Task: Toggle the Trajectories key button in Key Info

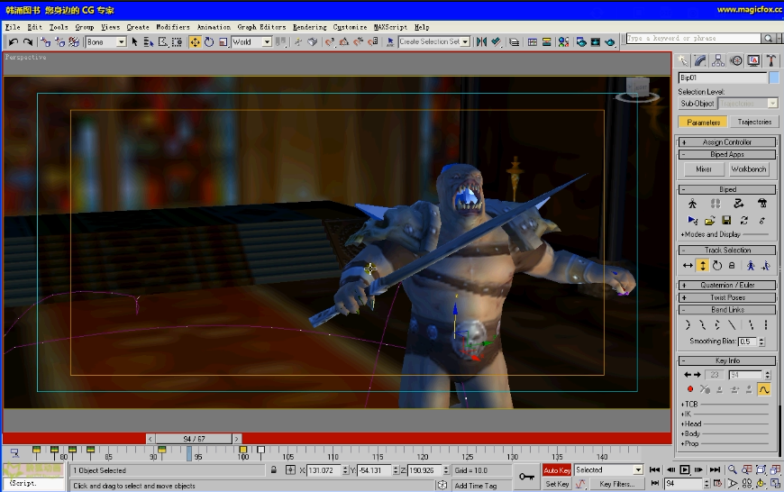Action: (x=764, y=389)
